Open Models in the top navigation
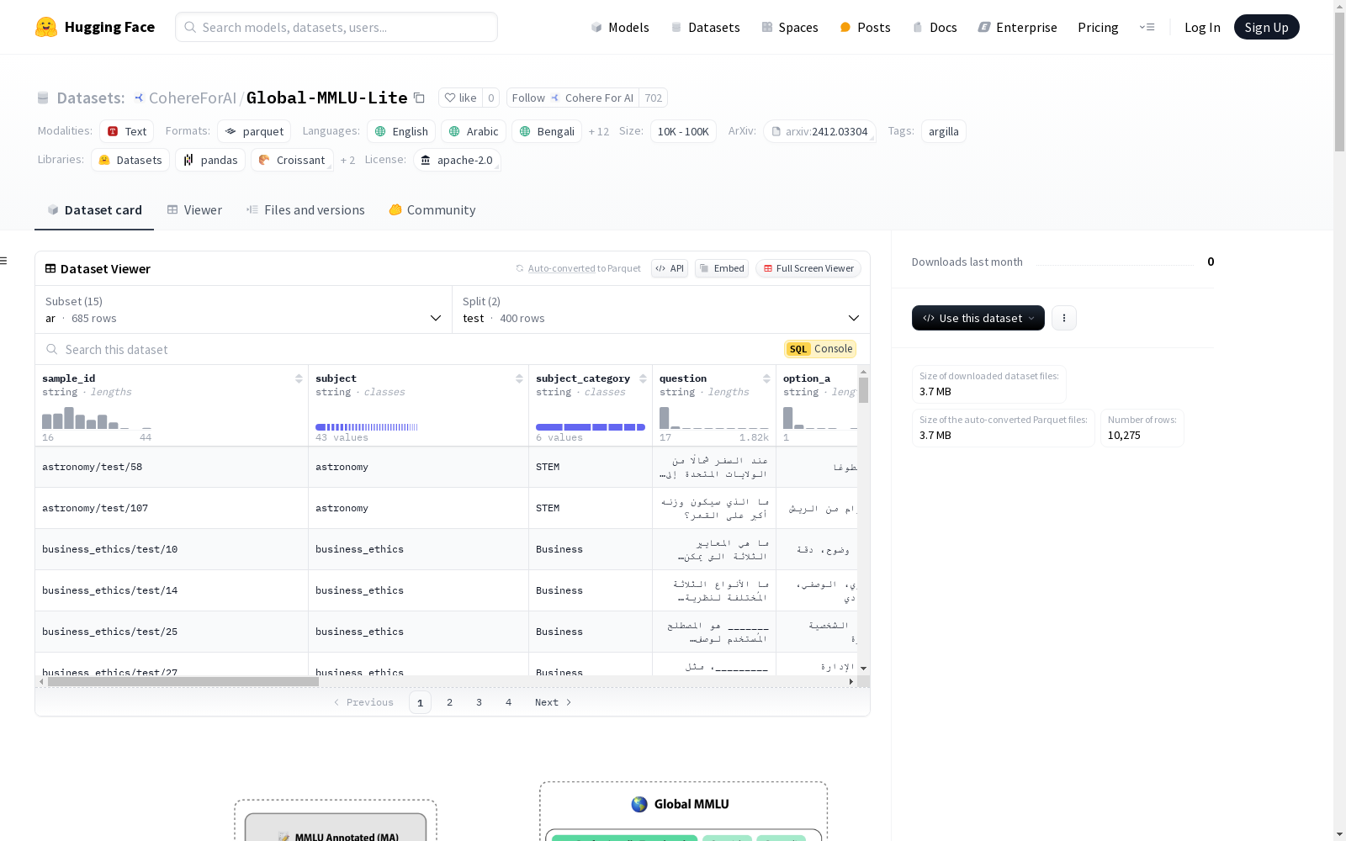 pyautogui.click(x=620, y=27)
